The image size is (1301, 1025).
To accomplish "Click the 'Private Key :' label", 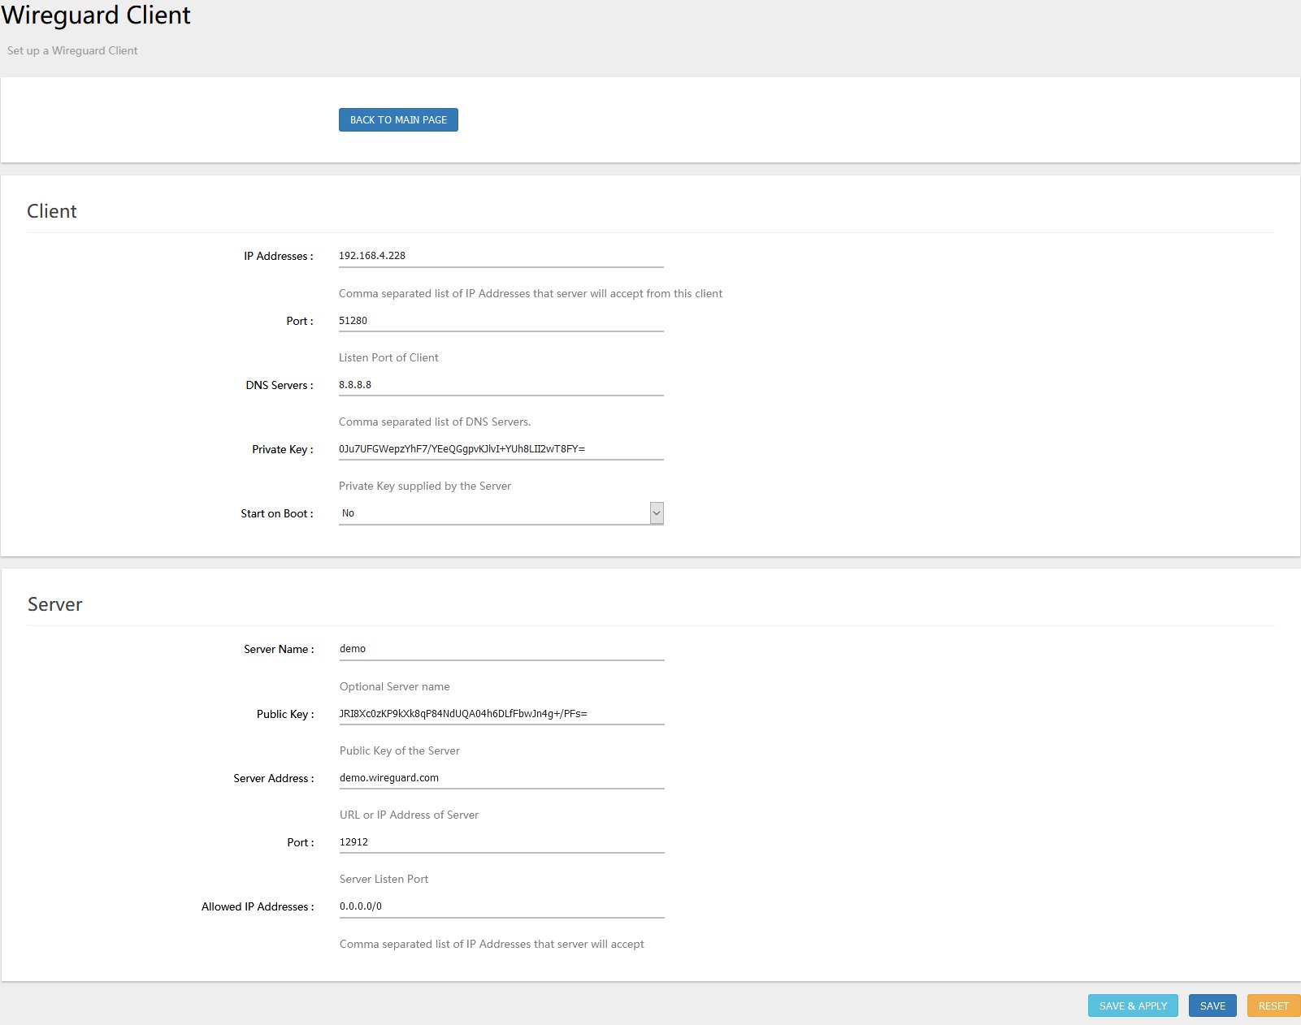I will click(x=283, y=449).
